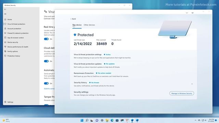Turn off Cloud-delivered protection toggle
The height and width of the screenshot is (123, 219).
(46, 61)
